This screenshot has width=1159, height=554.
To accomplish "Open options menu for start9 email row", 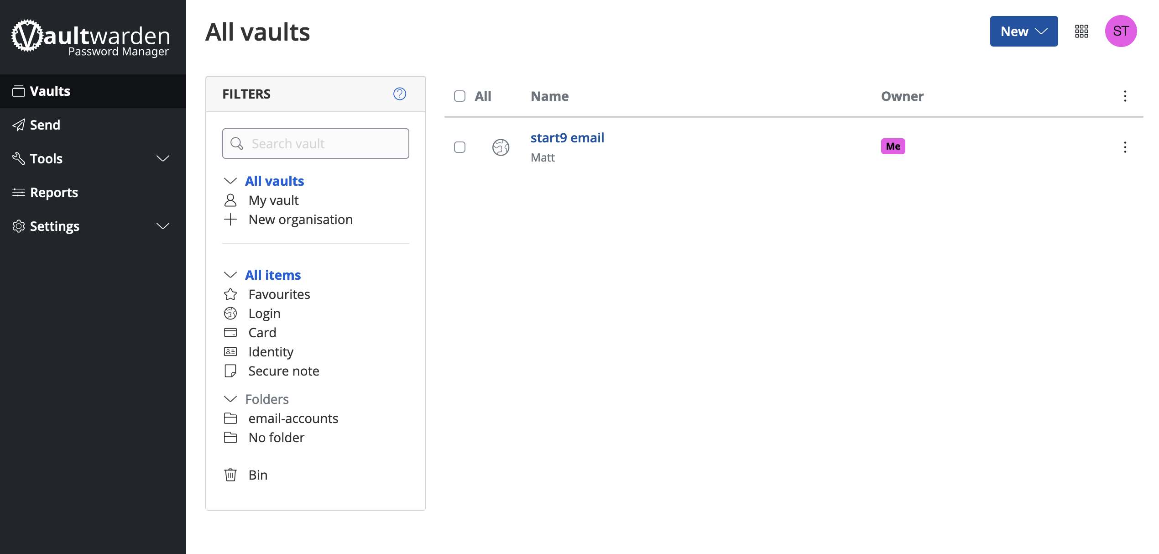I will (1125, 147).
